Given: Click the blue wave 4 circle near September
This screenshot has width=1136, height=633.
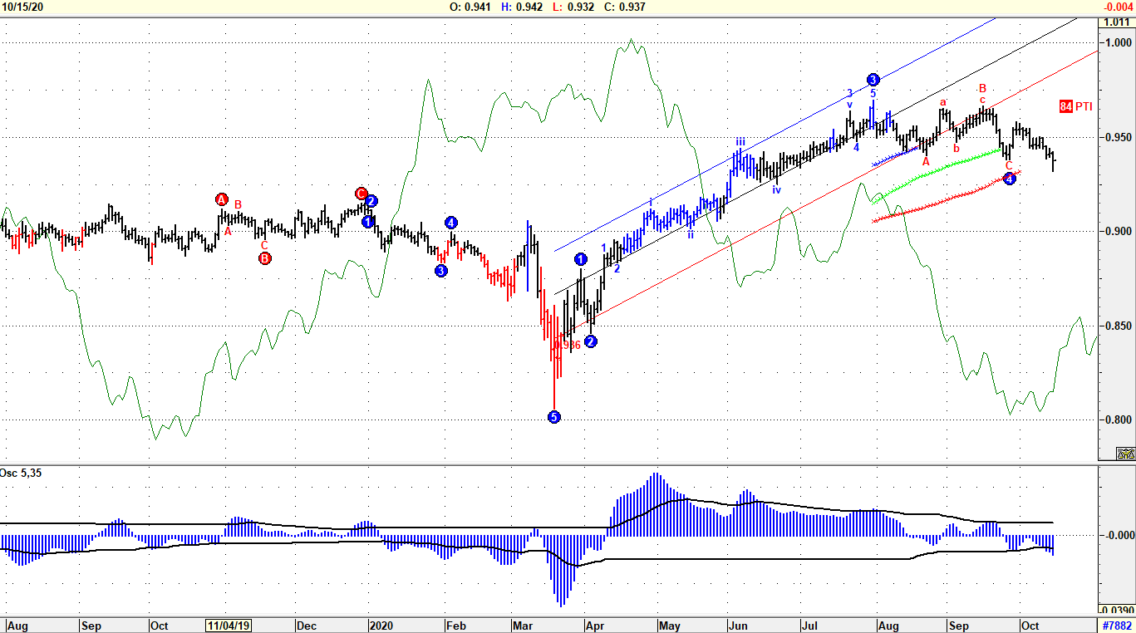Looking at the screenshot, I should tap(1009, 179).
